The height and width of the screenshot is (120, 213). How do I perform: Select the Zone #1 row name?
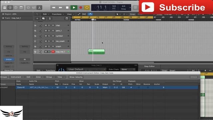21,87
